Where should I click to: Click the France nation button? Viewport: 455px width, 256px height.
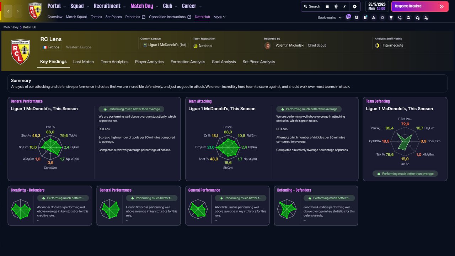[x=51, y=47]
